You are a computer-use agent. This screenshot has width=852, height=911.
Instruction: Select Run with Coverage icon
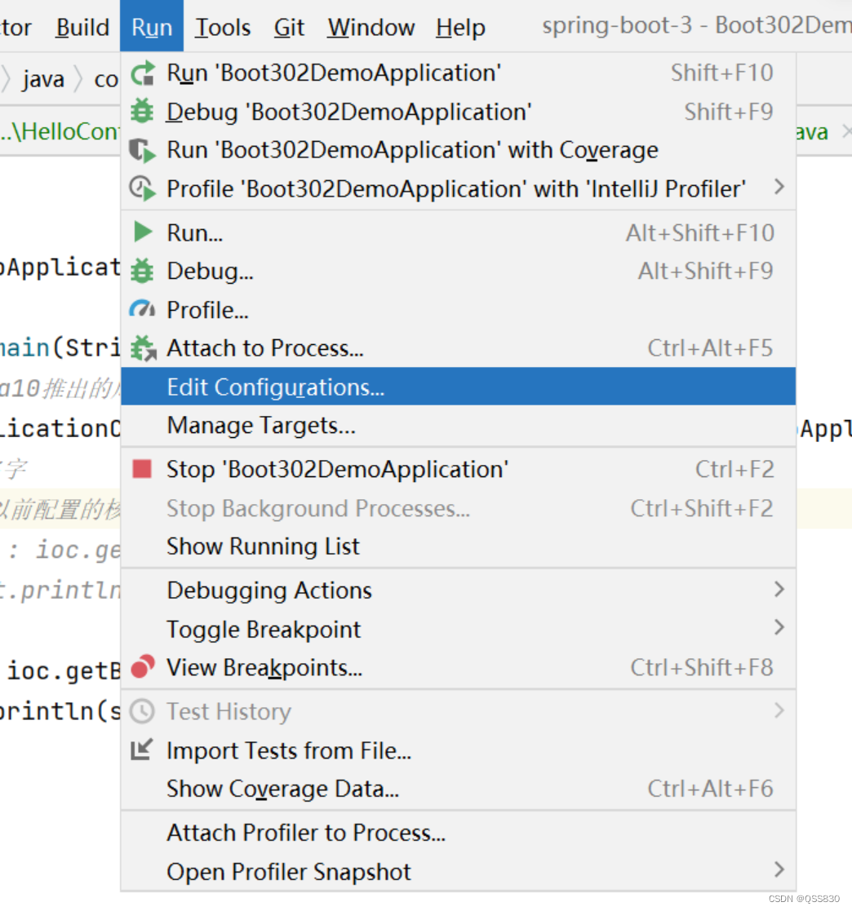144,150
